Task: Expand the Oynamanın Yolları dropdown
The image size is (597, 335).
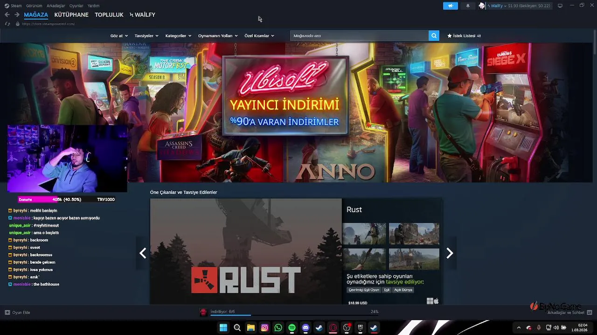Action: [218, 36]
